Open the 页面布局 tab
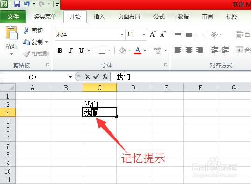The width and height of the screenshot is (251, 184). click(x=129, y=17)
